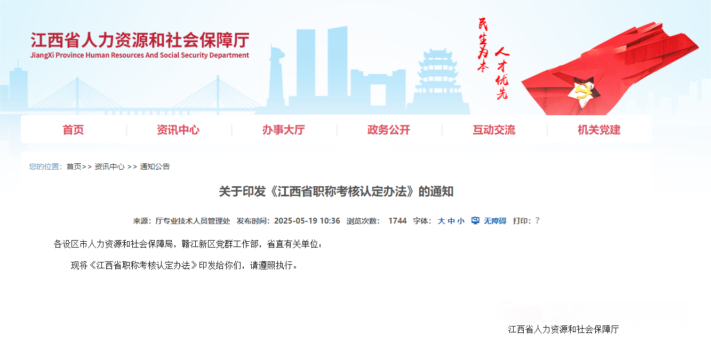This screenshot has width=711, height=342.
Task: Click 资讯中心 breadcrumb link
Action: coord(109,166)
